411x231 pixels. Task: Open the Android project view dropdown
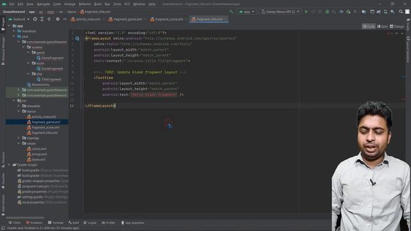pos(19,19)
